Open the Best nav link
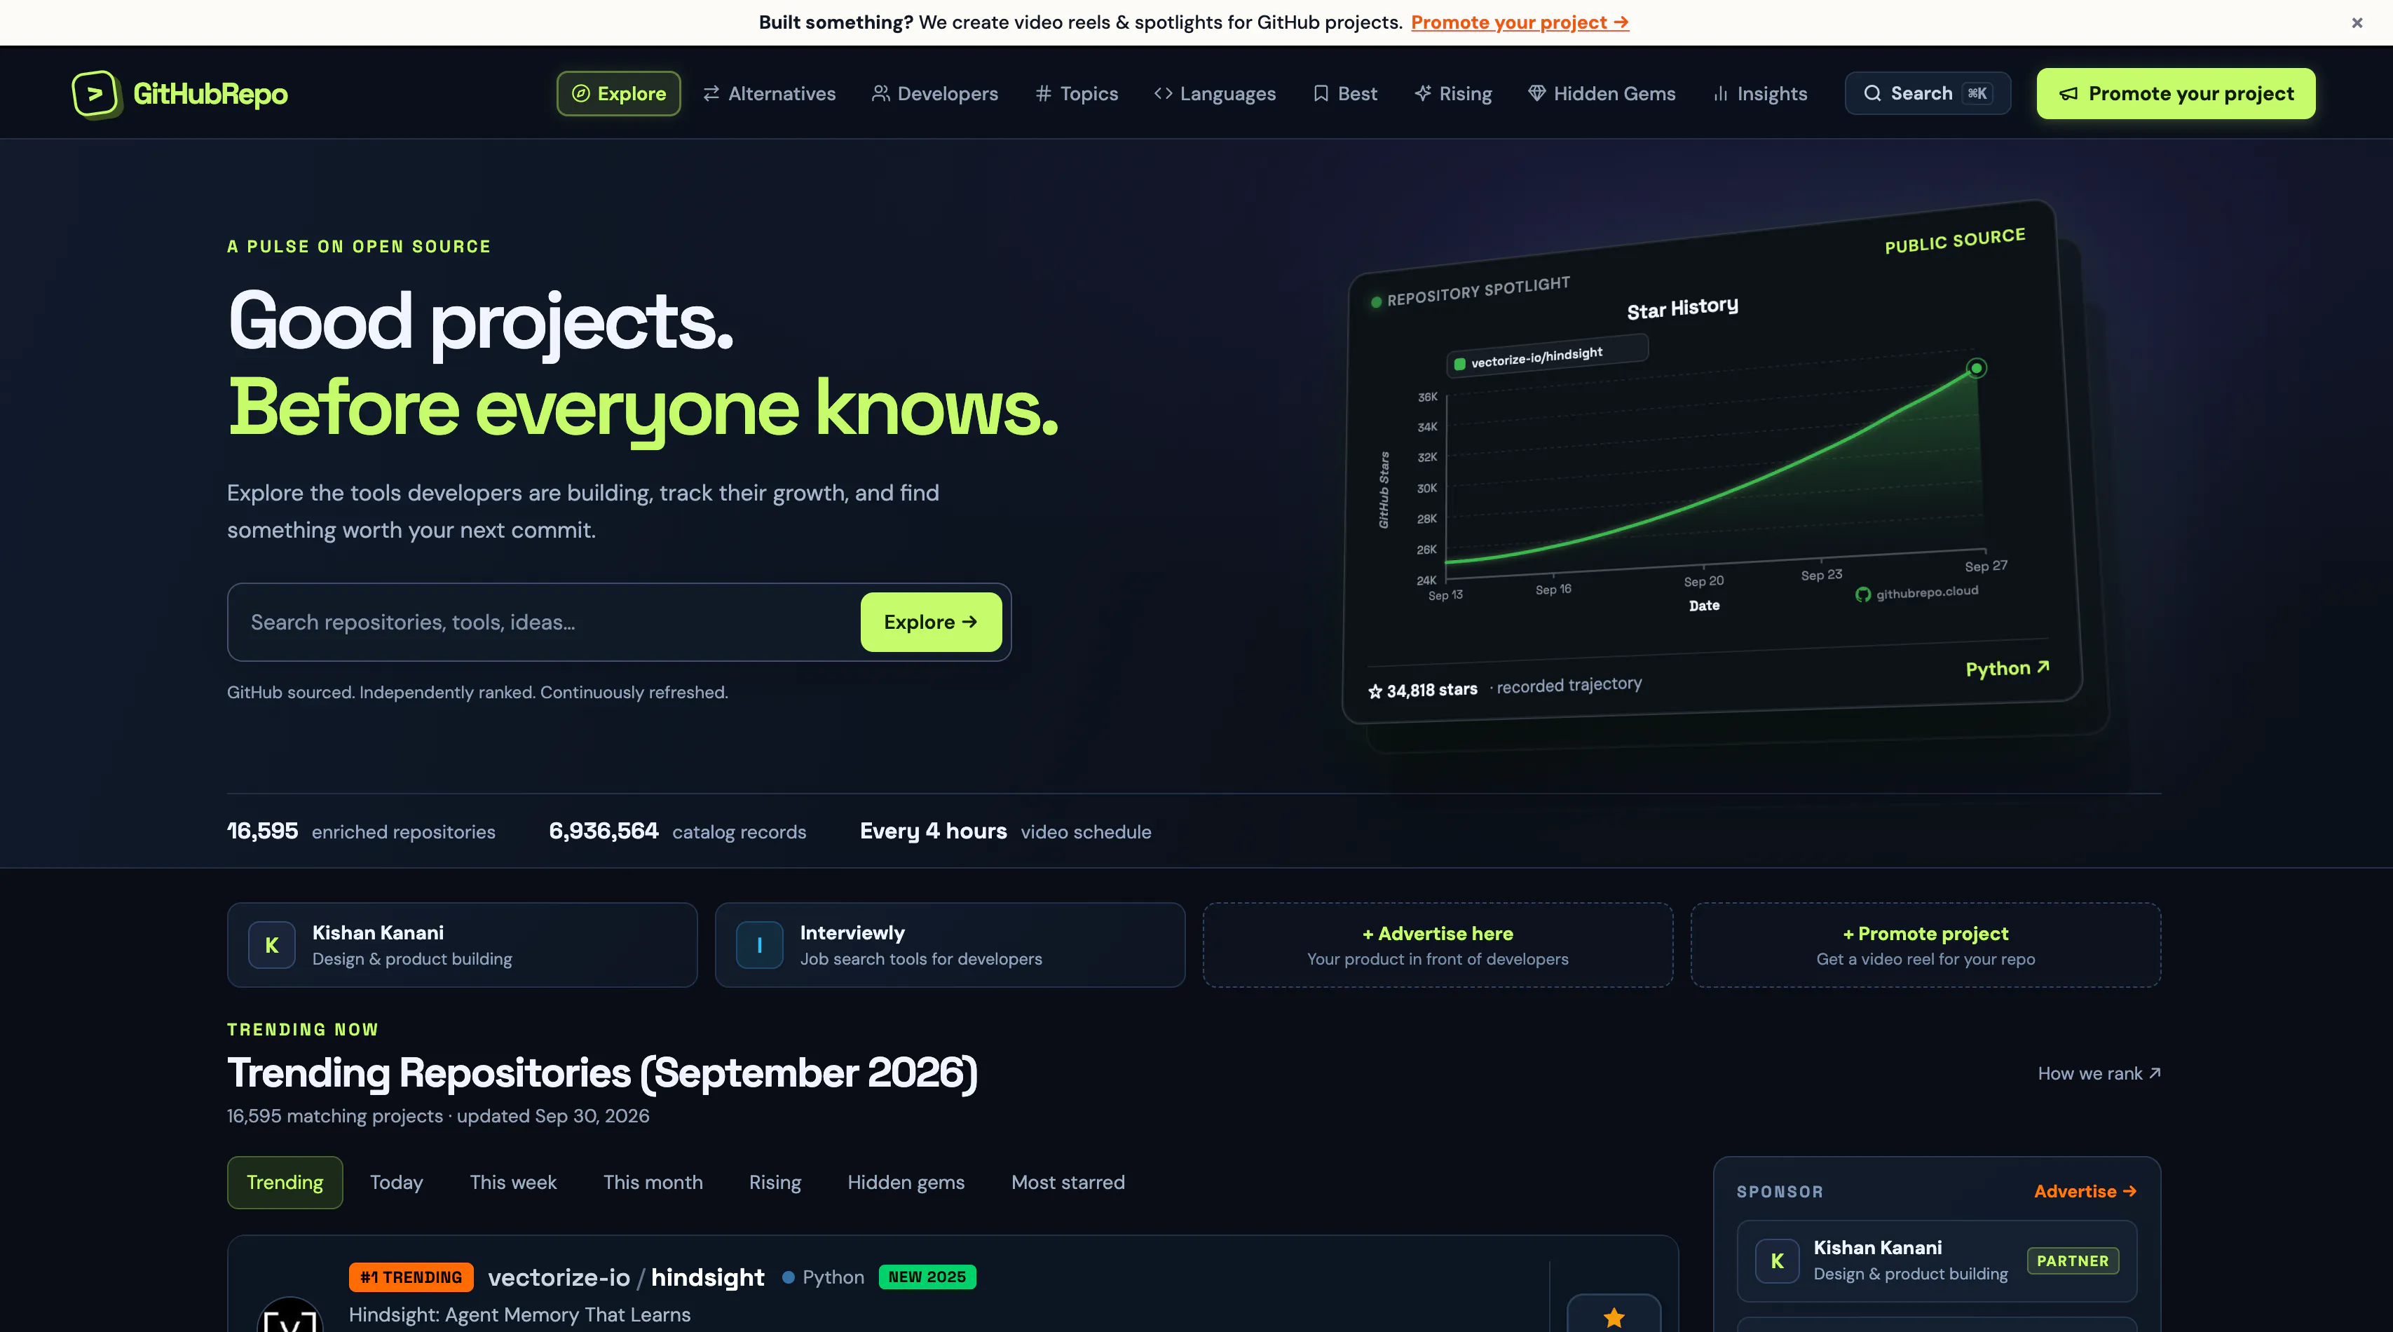Image resolution: width=2393 pixels, height=1332 pixels. (x=1345, y=94)
